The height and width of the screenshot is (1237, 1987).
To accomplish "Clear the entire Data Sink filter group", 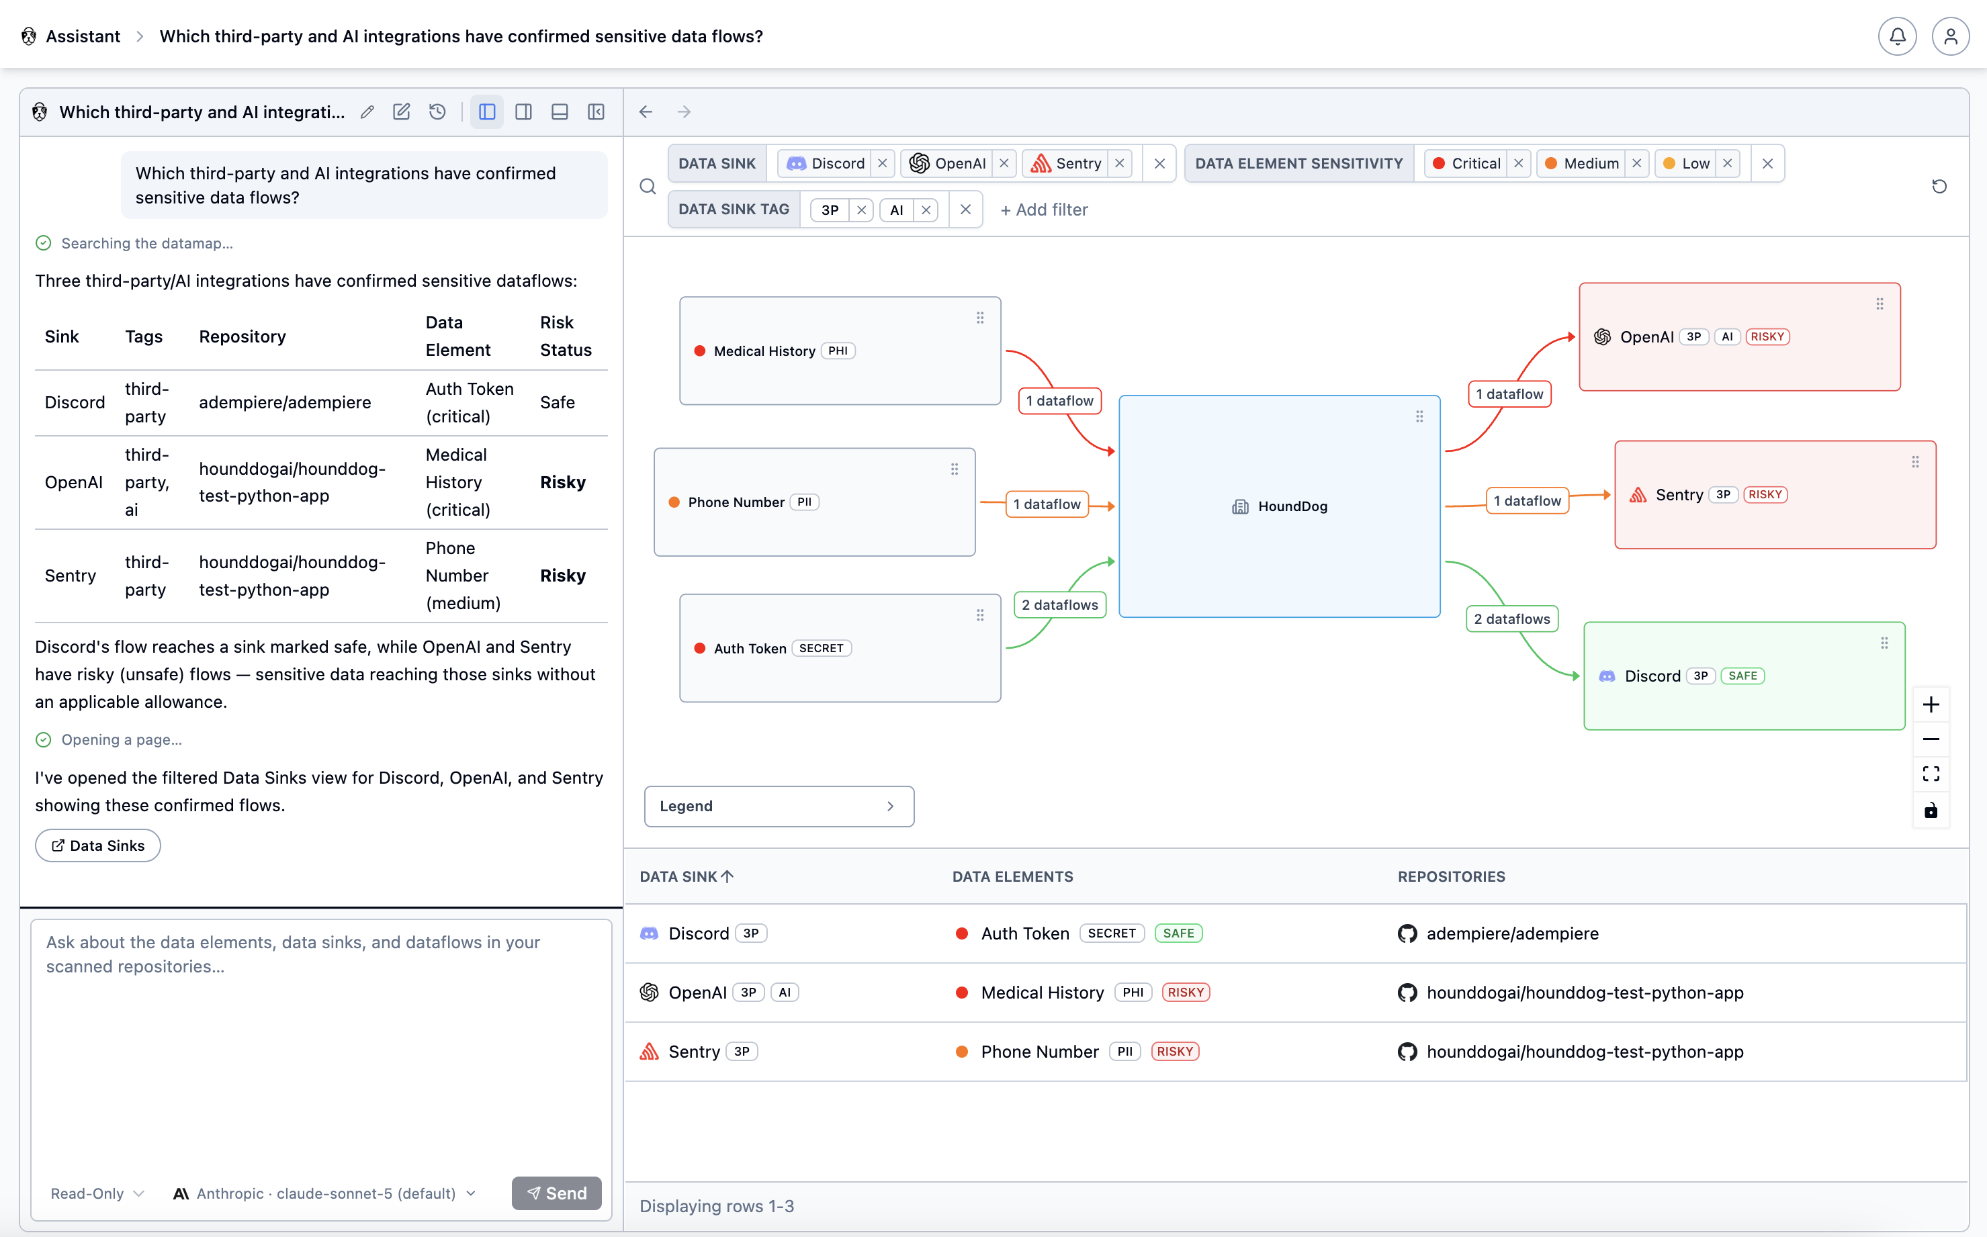I will (1159, 164).
